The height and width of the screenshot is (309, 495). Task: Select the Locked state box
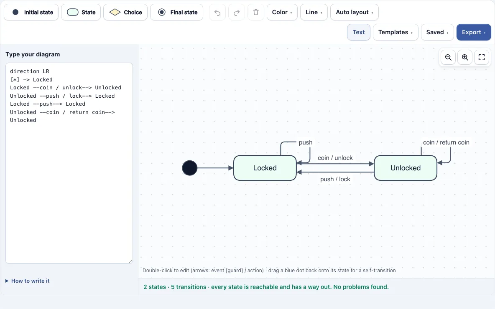[x=265, y=168]
